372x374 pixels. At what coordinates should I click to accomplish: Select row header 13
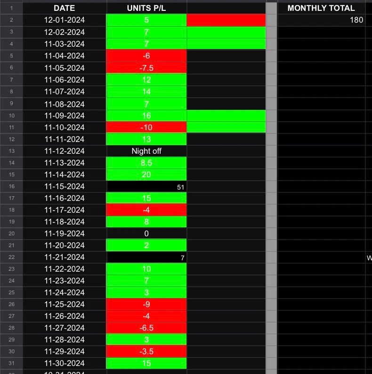point(11,151)
